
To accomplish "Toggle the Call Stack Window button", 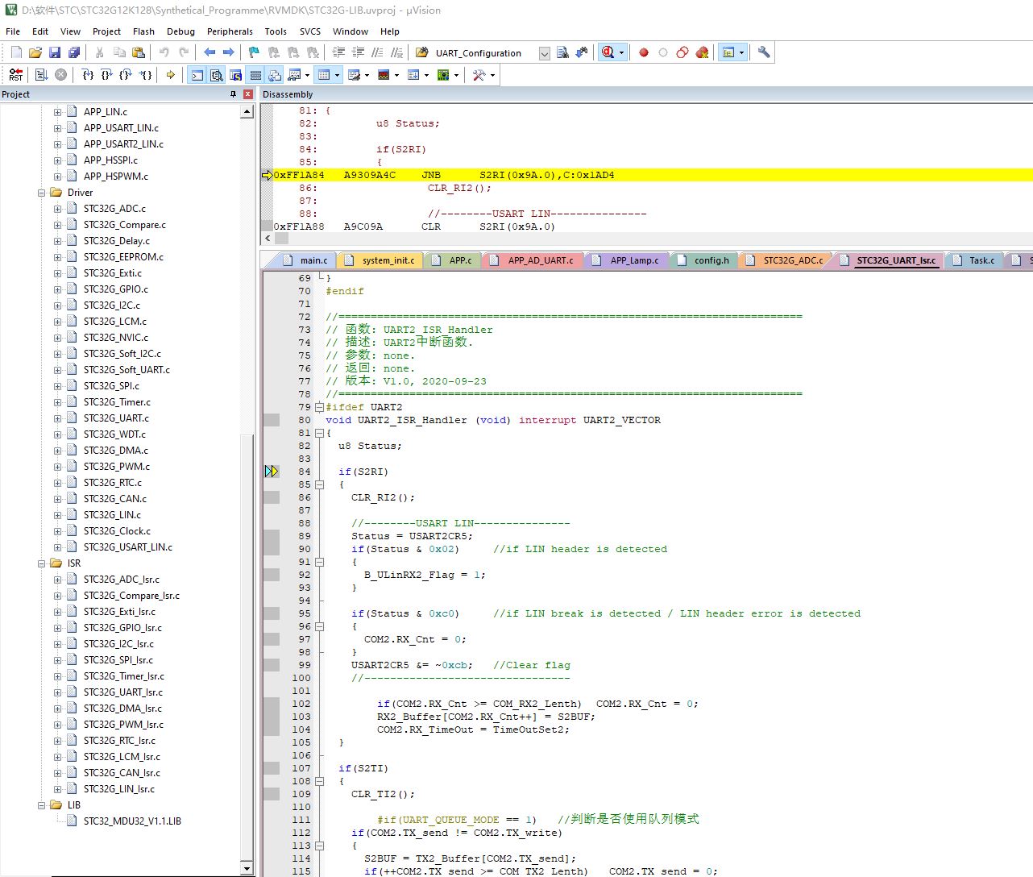I will coord(275,75).
